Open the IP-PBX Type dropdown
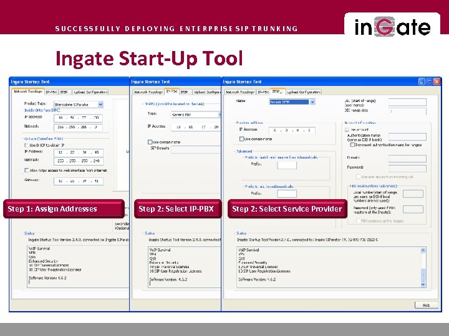 (220, 114)
